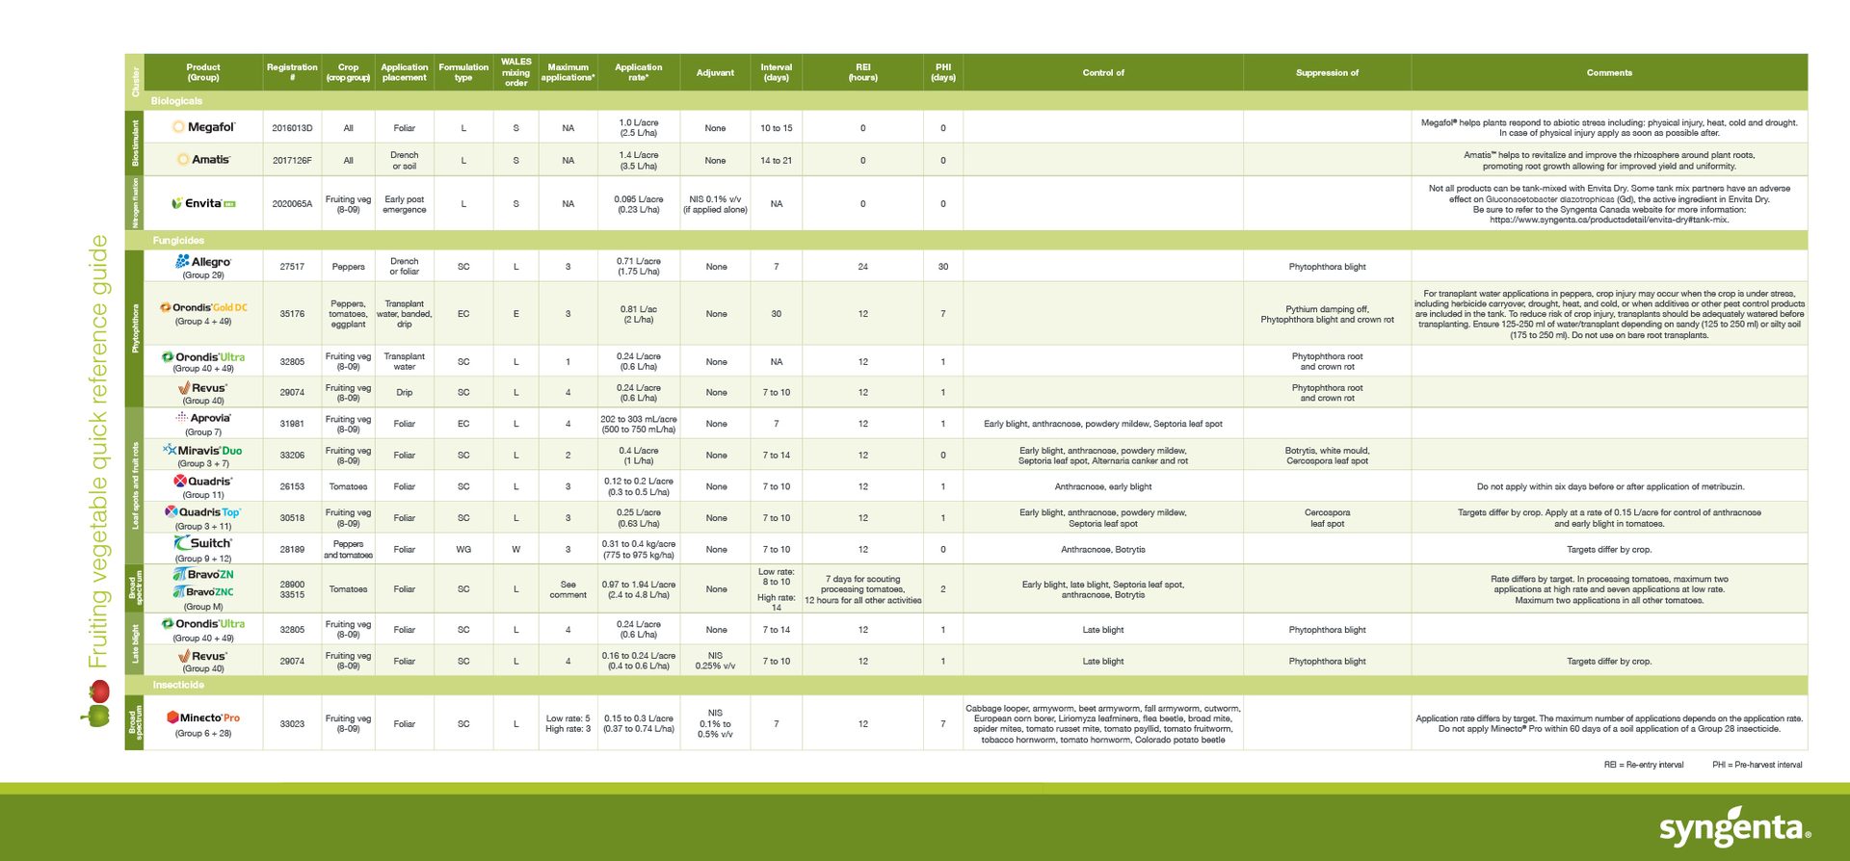Click 'Fruiting vegetable quick reference guide' title
1850x861 pixels.
(x=98, y=451)
